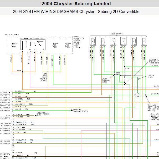Viewport: 159px width, 159px height.
Task: Click the Fuse 25 20A fuse symbol
Action: coord(66,45)
